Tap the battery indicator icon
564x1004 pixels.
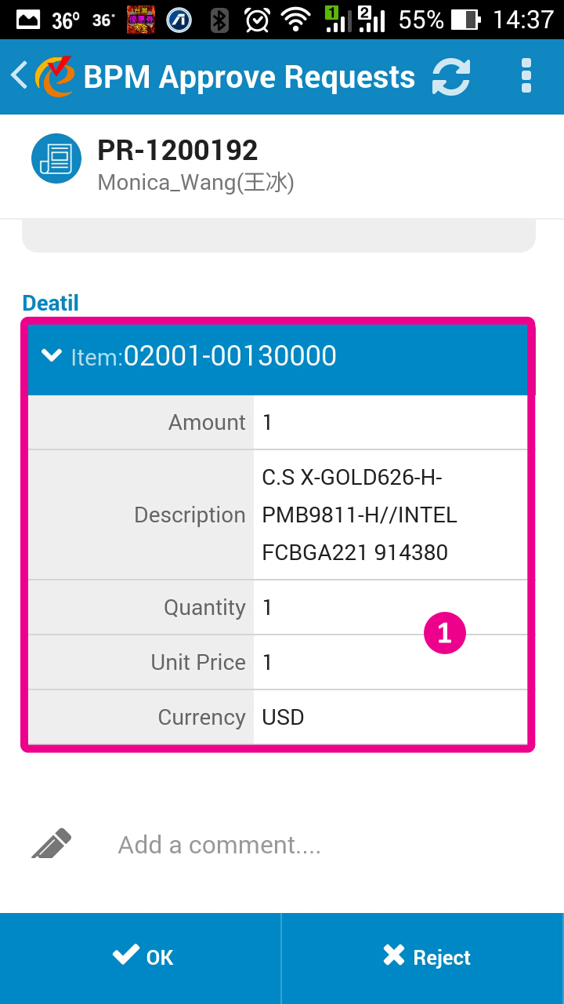pos(465,20)
